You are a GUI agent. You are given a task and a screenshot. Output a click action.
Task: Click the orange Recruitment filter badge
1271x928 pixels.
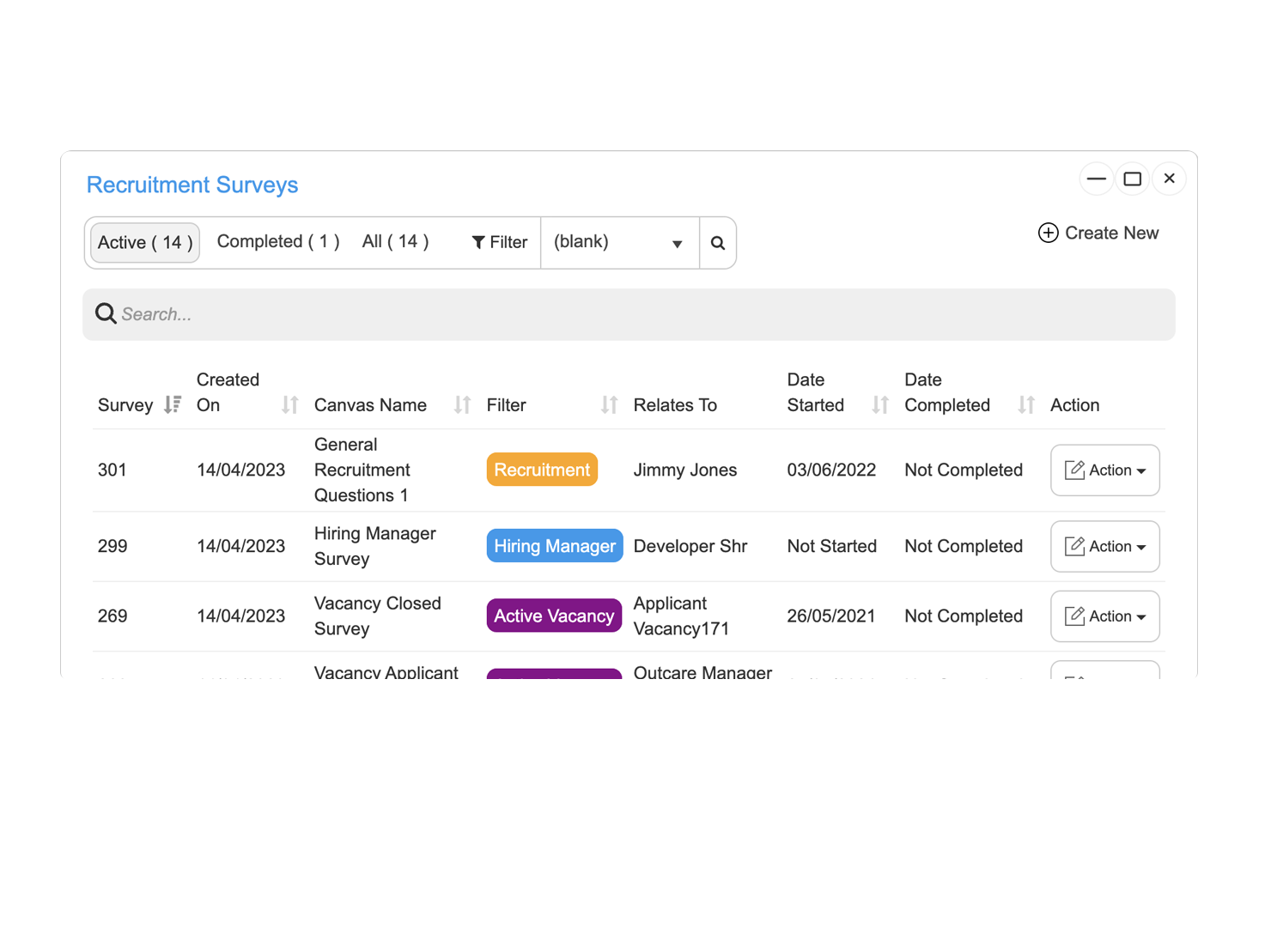(x=542, y=470)
